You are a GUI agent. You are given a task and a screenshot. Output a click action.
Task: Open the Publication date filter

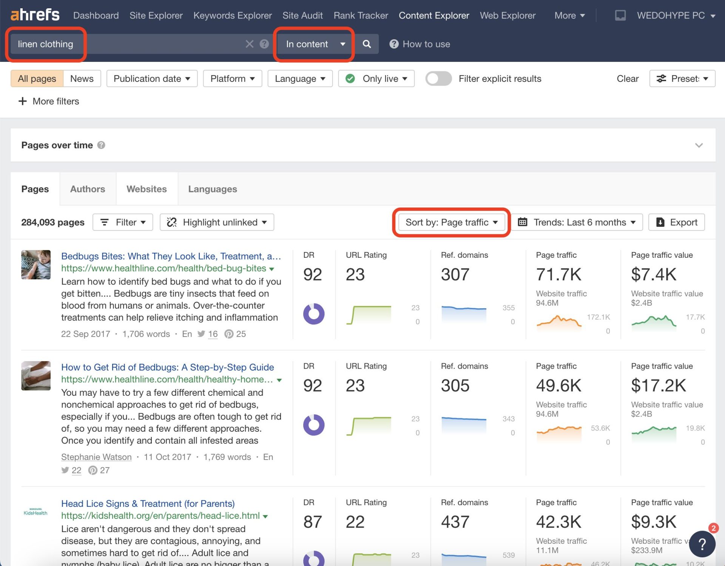[152, 78]
